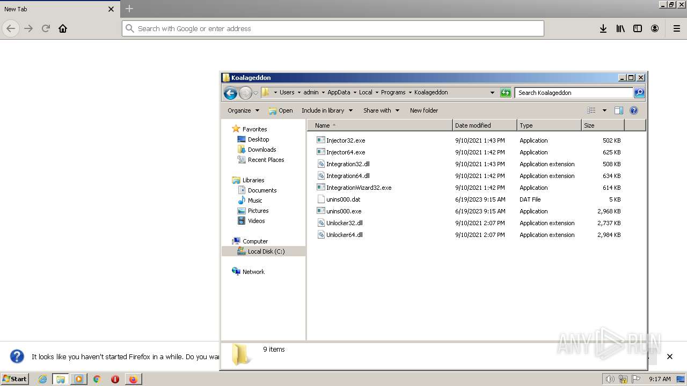Sort by Date modified column
Viewport: 687px width, 386px height.
coord(485,125)
